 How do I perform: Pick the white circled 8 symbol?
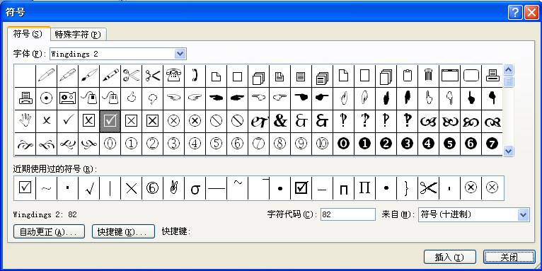[280, 144]
